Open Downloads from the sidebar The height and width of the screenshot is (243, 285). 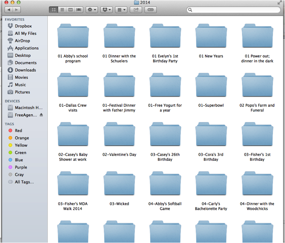click(x=25, y=70)
